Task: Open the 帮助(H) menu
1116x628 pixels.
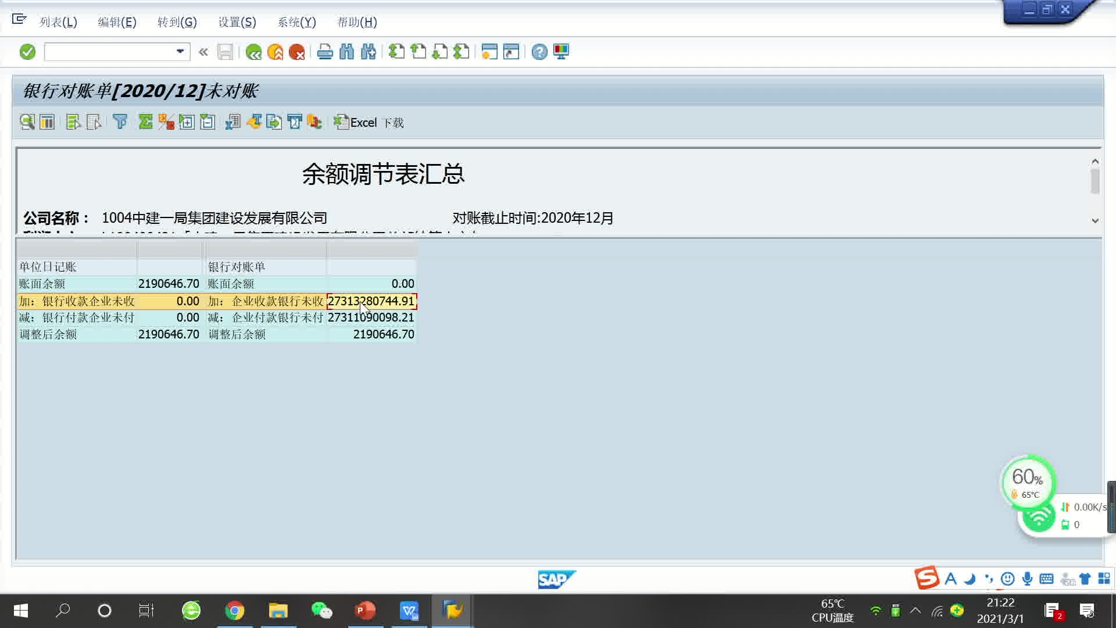Action: (x=357, y=22)
